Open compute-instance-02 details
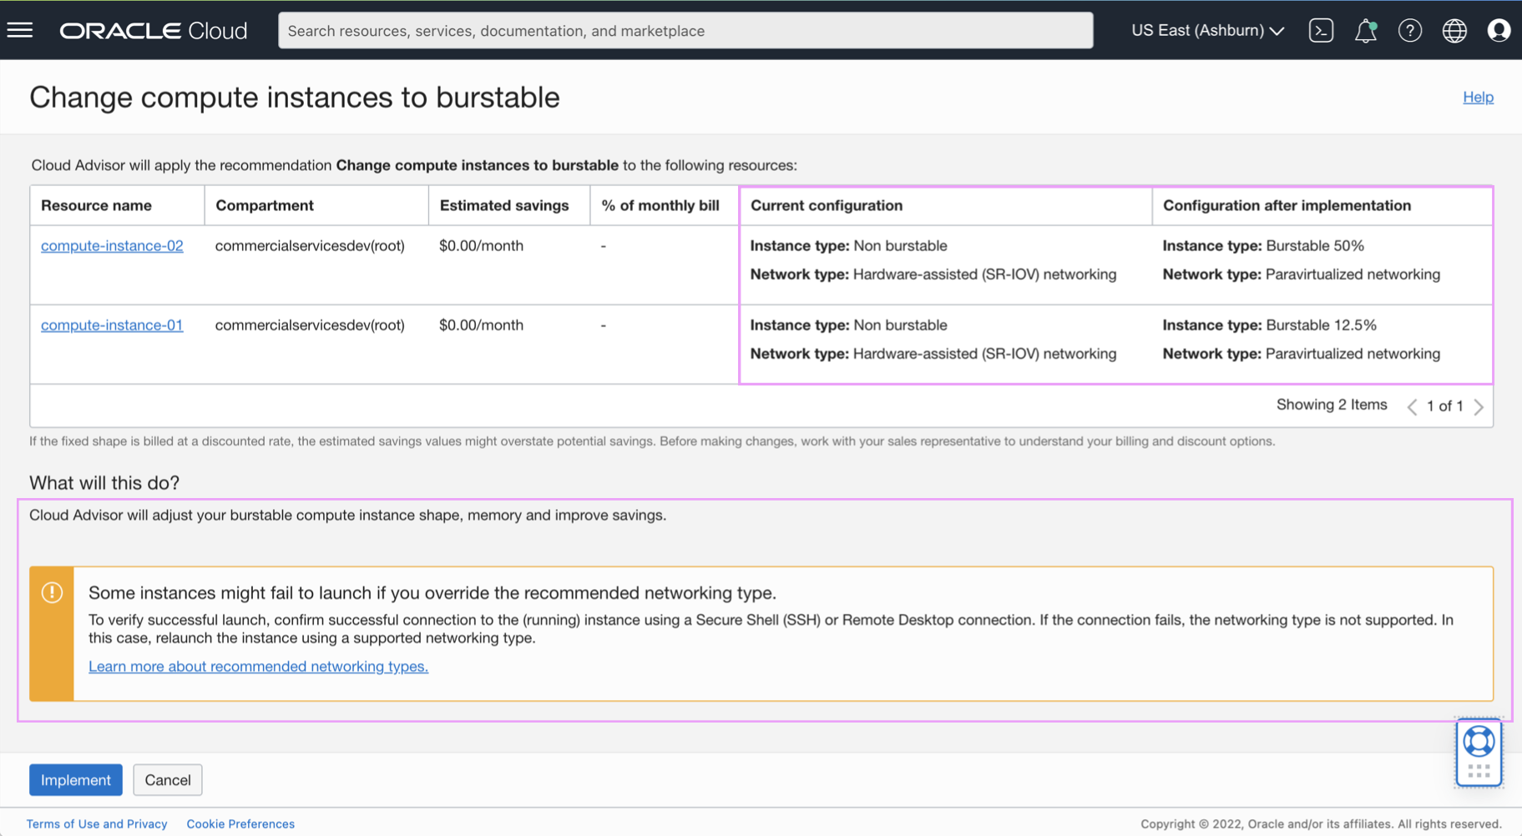 click(111, 245)
